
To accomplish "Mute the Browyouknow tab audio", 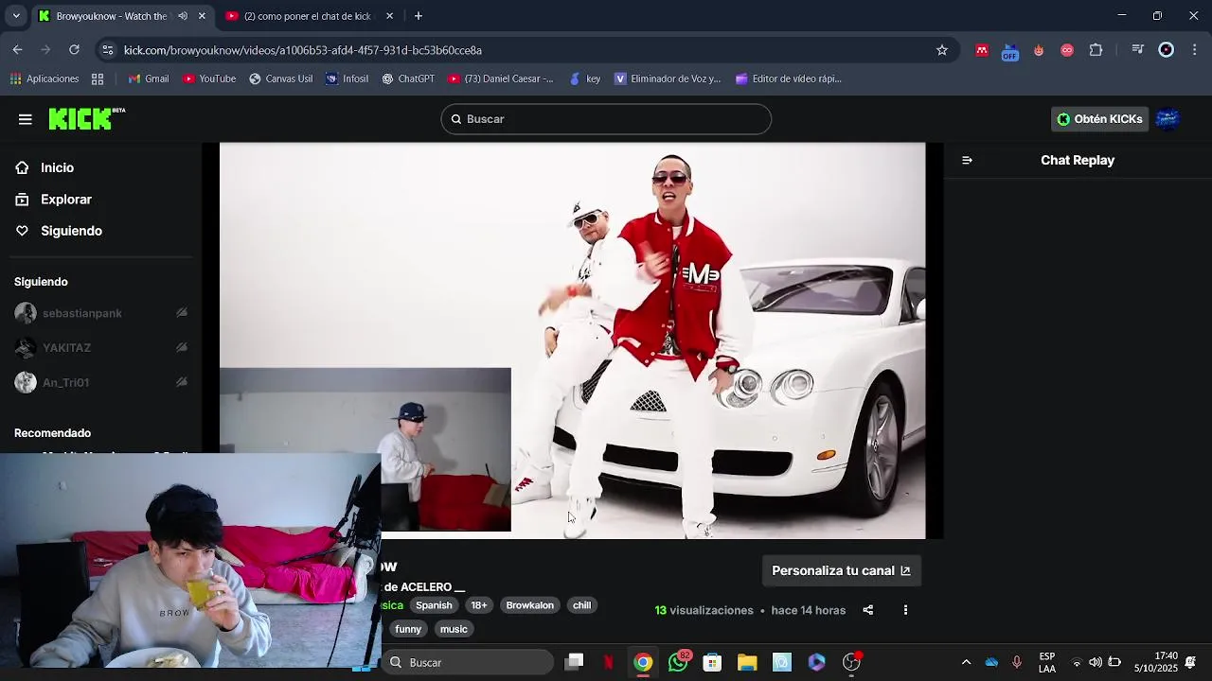I will (183, 16).
